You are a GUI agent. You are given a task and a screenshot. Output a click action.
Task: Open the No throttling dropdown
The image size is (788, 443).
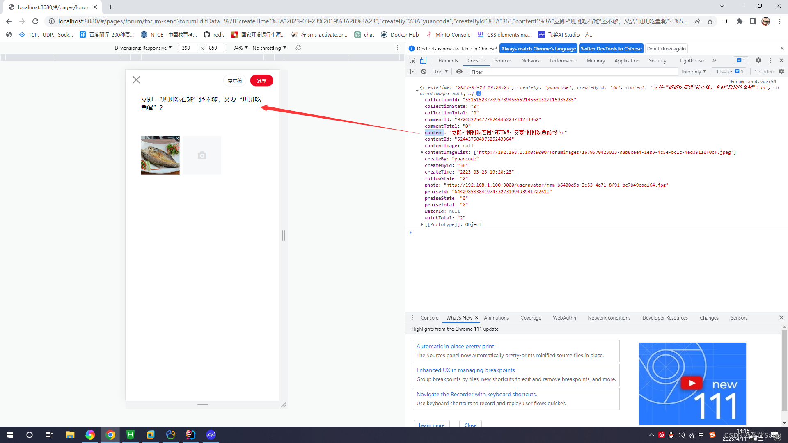[x=269, y=48]
